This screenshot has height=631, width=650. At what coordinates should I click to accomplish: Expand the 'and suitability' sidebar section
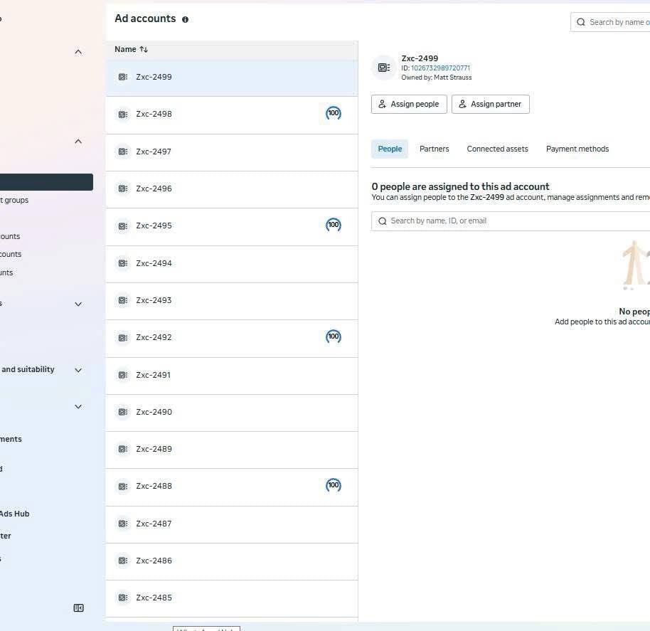78,370
